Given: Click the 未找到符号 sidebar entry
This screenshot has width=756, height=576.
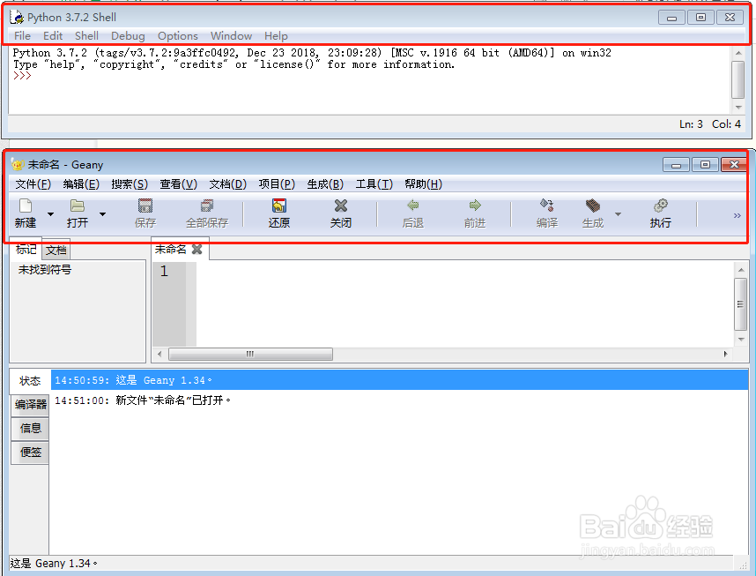Looking at the screenshot, I should [44, 269].
